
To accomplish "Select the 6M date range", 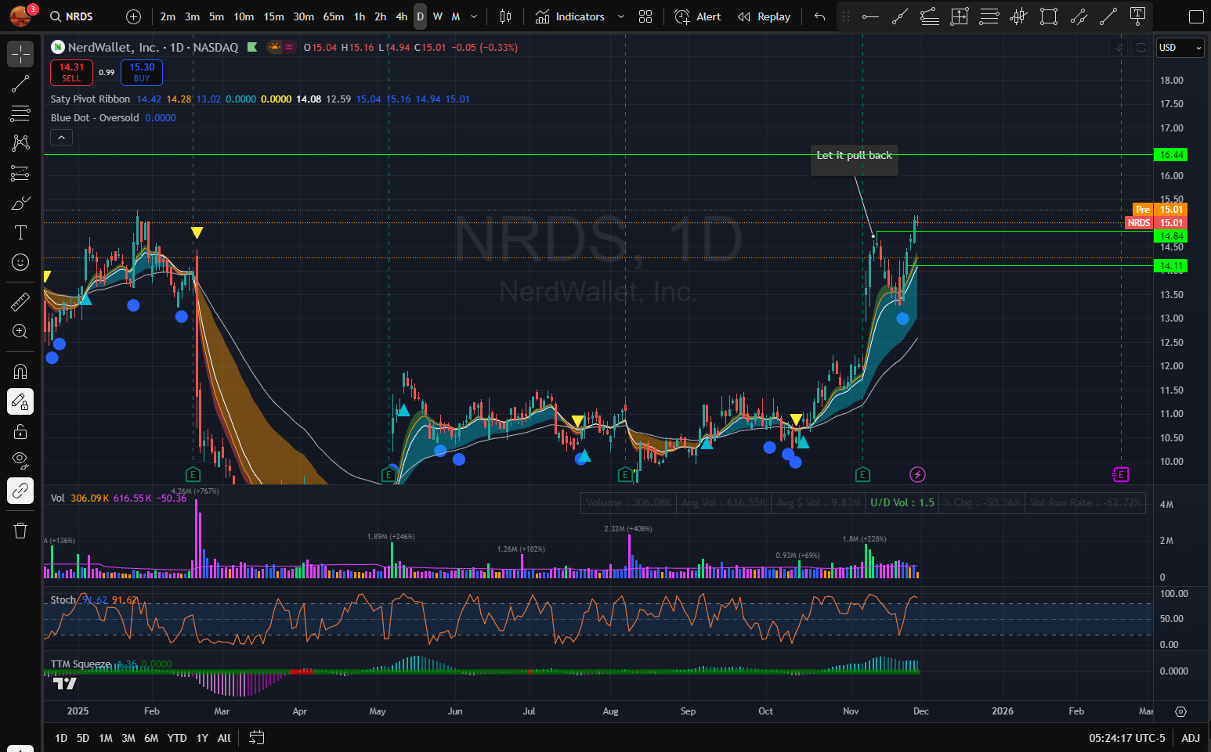I will point(151,738).
